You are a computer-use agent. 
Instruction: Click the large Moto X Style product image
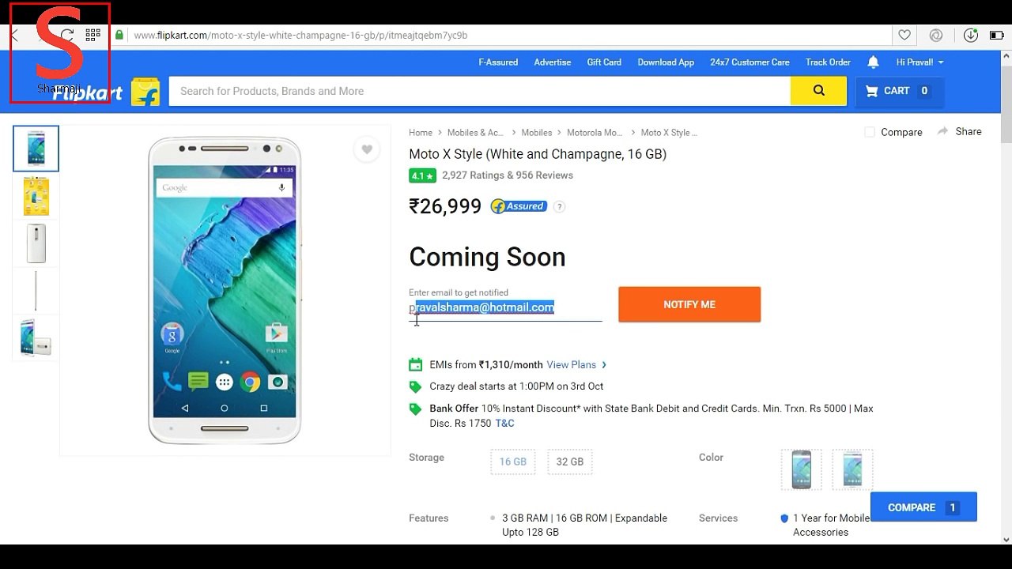coord(225,290)
